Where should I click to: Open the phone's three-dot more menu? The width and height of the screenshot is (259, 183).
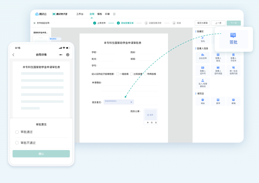point(61,55)
